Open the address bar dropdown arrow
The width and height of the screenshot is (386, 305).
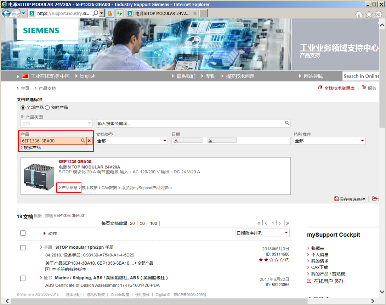[102, 13]
